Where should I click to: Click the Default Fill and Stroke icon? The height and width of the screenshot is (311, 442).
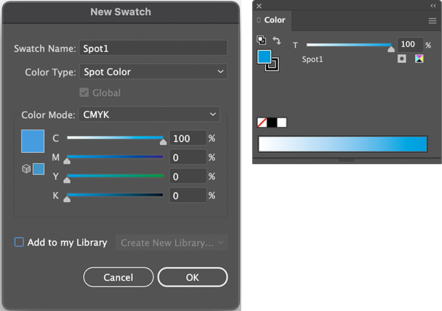point(262,41)
